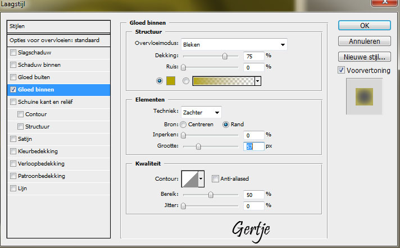Open the Techniek dropdown showing Zachter
400x248 pixels.
pos(201,112)
